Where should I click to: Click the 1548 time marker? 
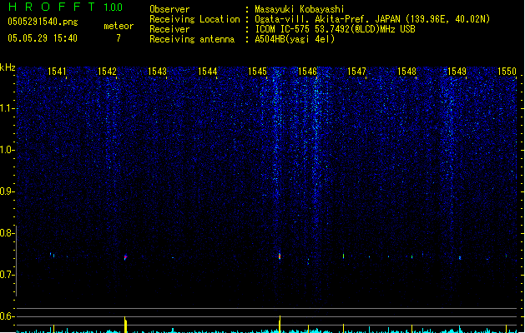coord(406,72)
